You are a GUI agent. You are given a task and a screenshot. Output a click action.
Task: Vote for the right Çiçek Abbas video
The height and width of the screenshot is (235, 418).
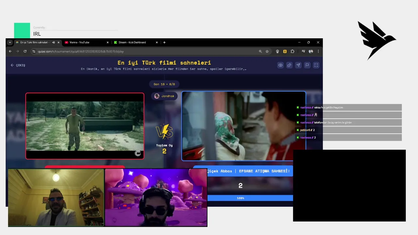click(x=244, y=126)
